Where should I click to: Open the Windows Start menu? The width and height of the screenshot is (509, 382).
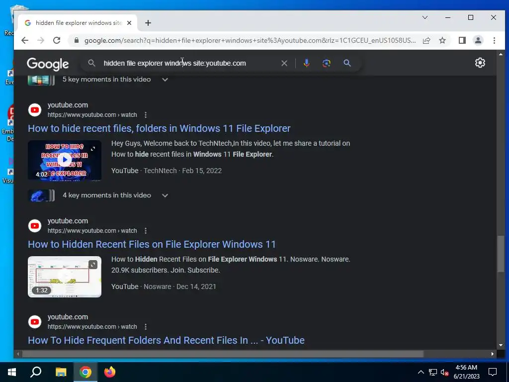pyautogui.click(x=12, y=372)
